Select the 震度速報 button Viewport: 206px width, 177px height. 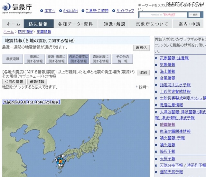click(13, 59)
